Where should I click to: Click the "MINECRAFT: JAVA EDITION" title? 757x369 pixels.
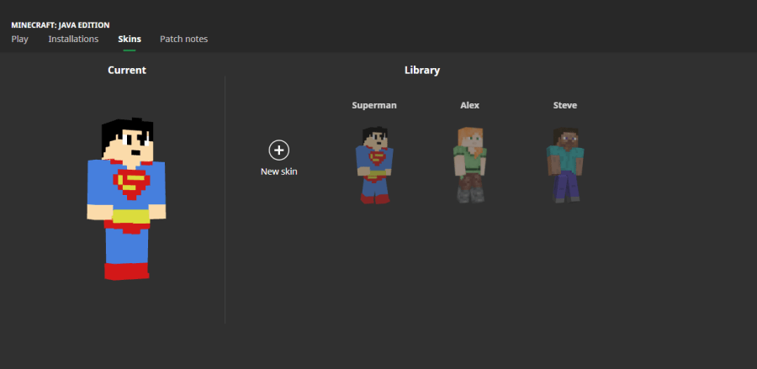pyautogui.click(x=61, y=25)
